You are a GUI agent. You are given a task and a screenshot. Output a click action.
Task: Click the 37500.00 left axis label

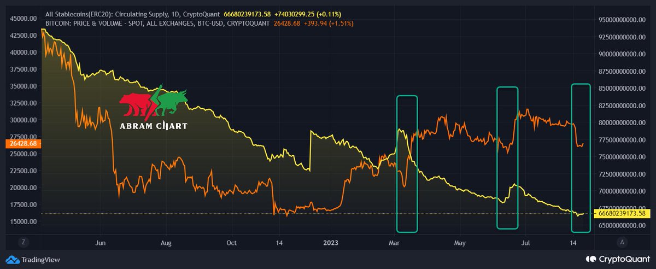(23, 69)
